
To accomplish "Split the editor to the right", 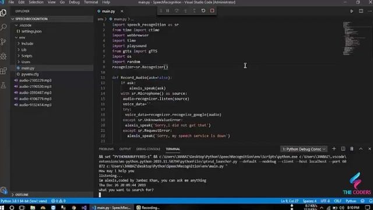I will click(361, 11).
